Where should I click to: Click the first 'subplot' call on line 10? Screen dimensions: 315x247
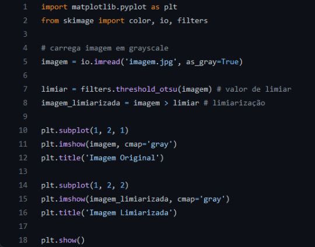[74, 131]
